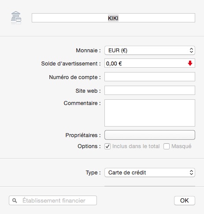The image size is (204, 214).
Task: Enable the Masqué checkbox
Action: tap(167, 146)
